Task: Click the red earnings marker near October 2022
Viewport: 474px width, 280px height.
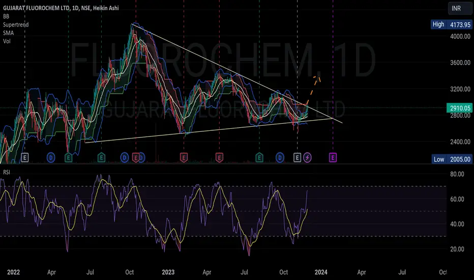Action: [136, 157]
